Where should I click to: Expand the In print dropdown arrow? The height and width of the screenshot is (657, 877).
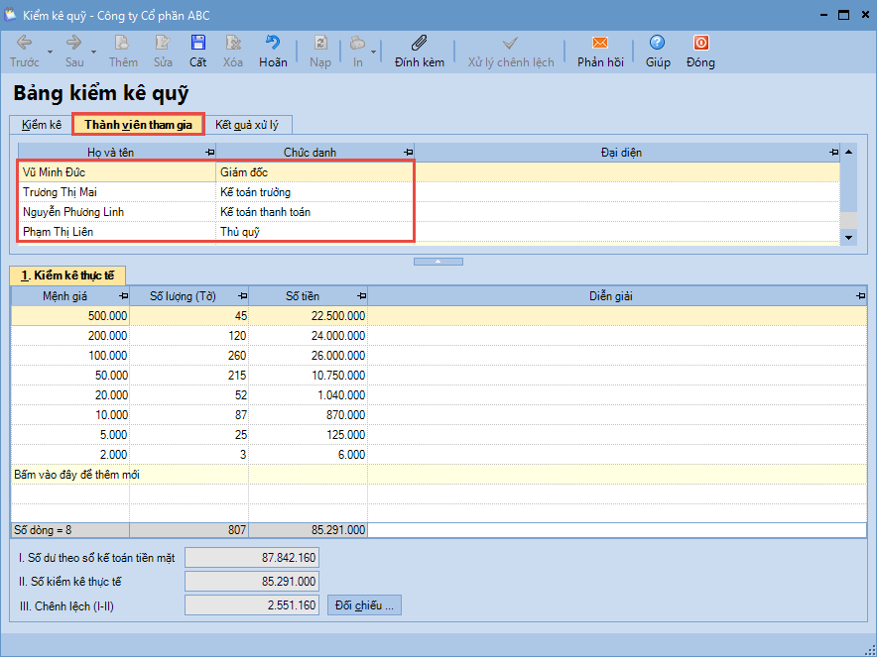click(373, 53)
